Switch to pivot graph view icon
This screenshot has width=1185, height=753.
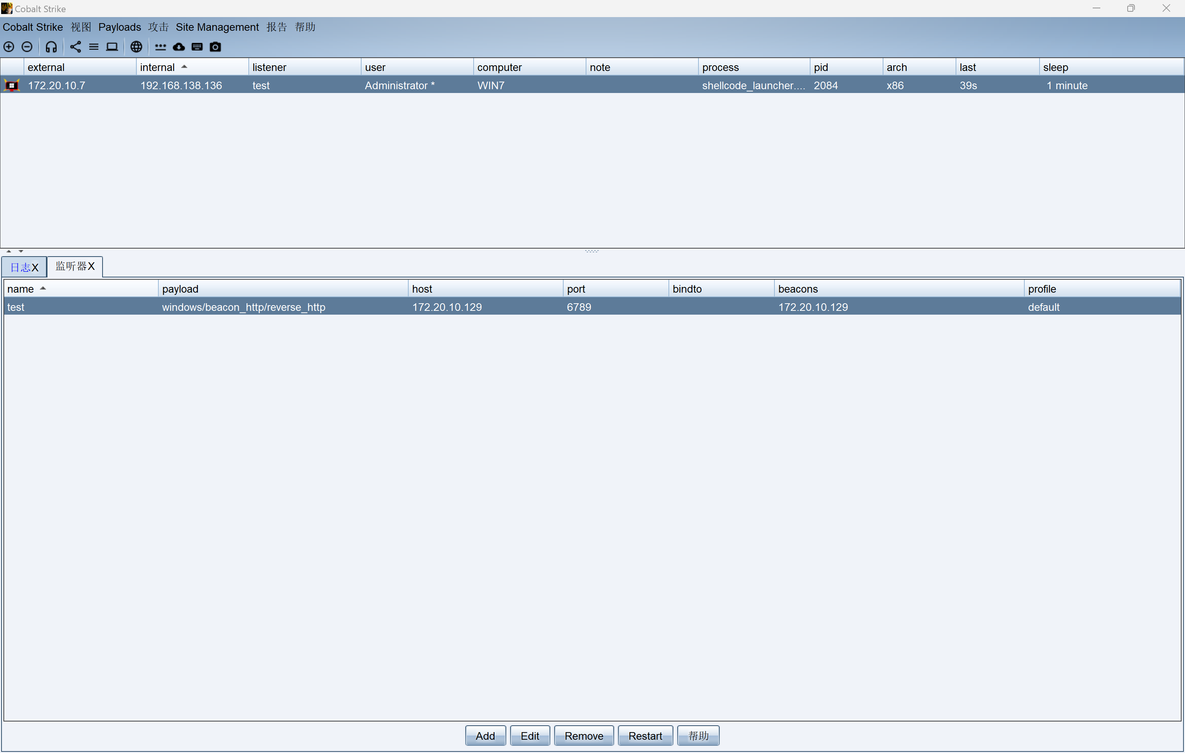click(x=75, y=47)
